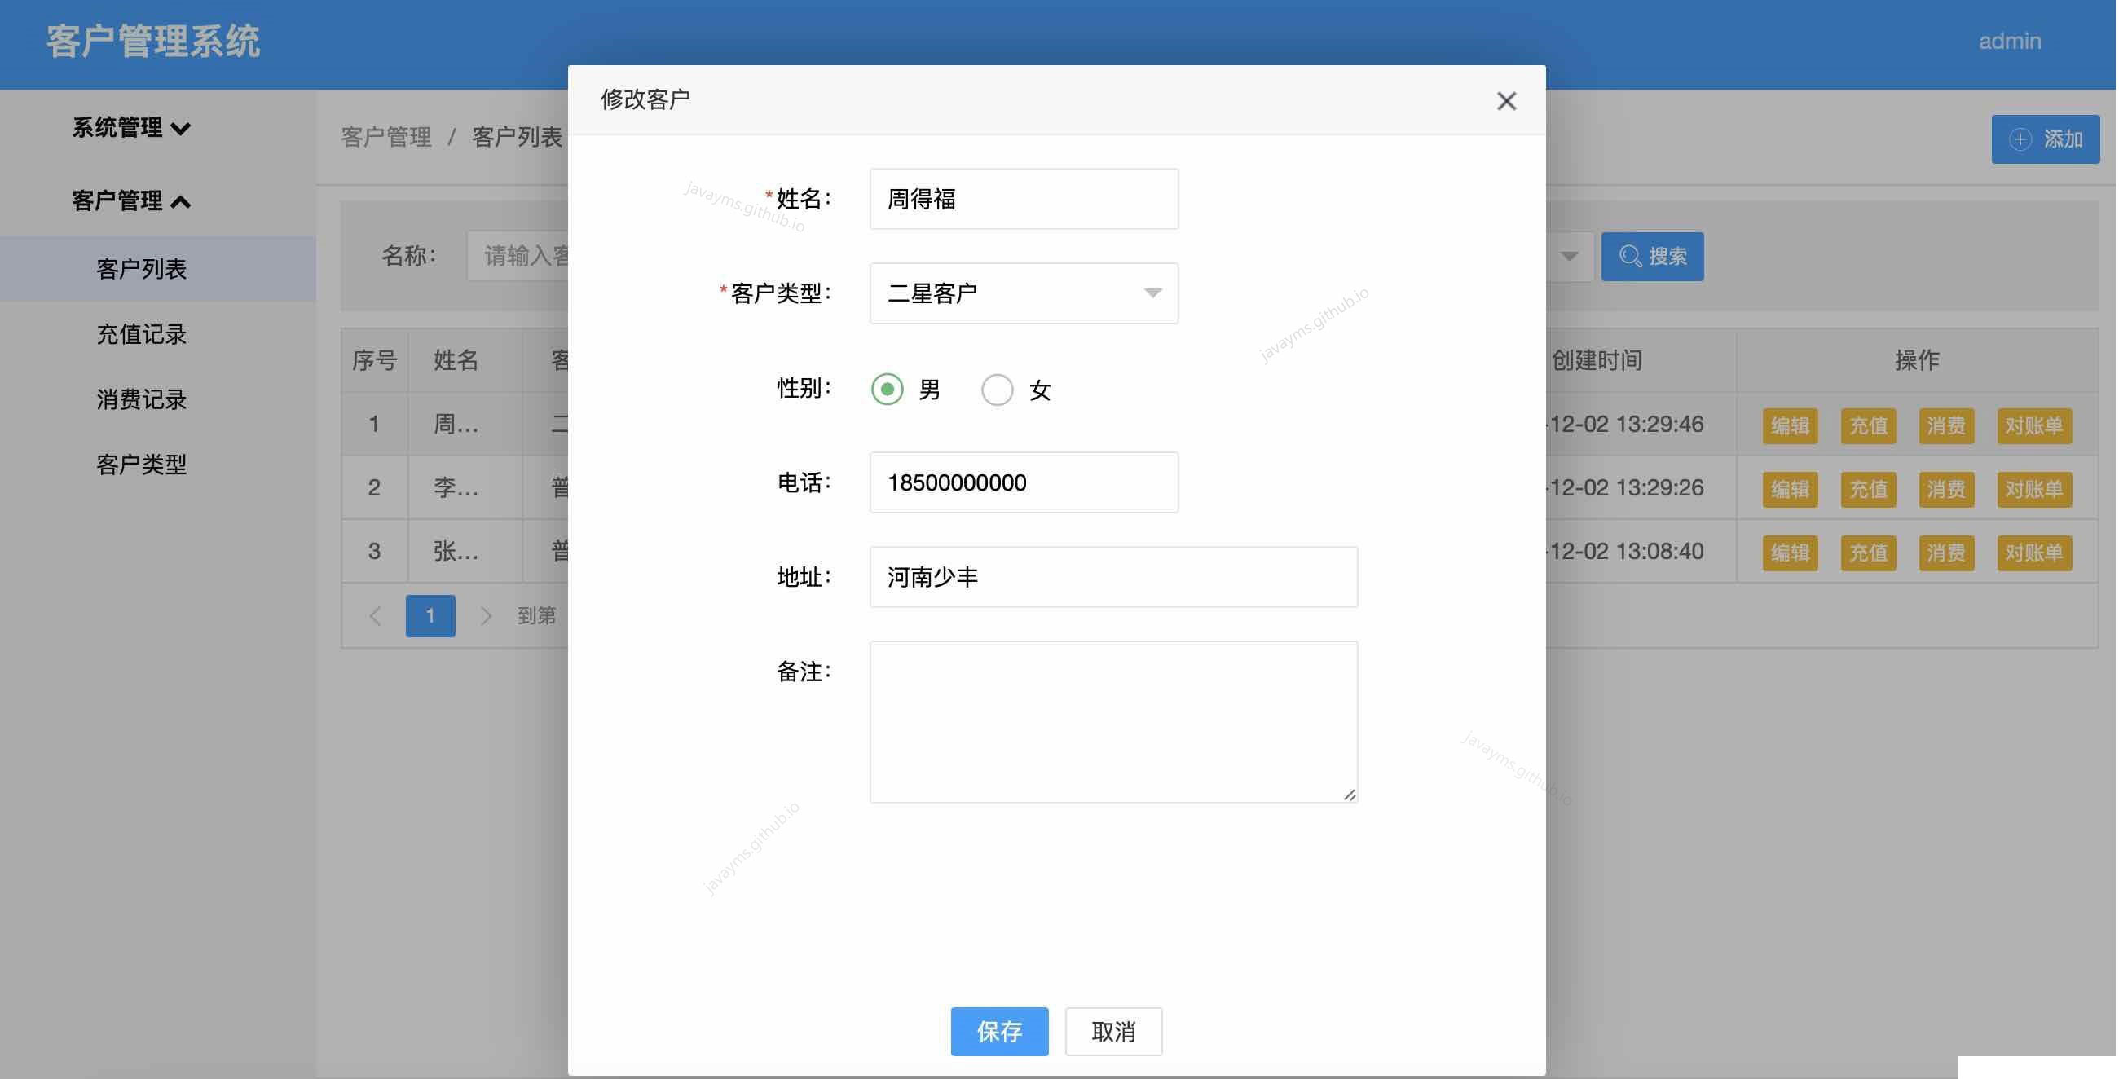This screenshot has width=2119, height=1079.
Task: Open 充值记录 in the sidebar
Action: pyautogui.click(x=142, y=334)
